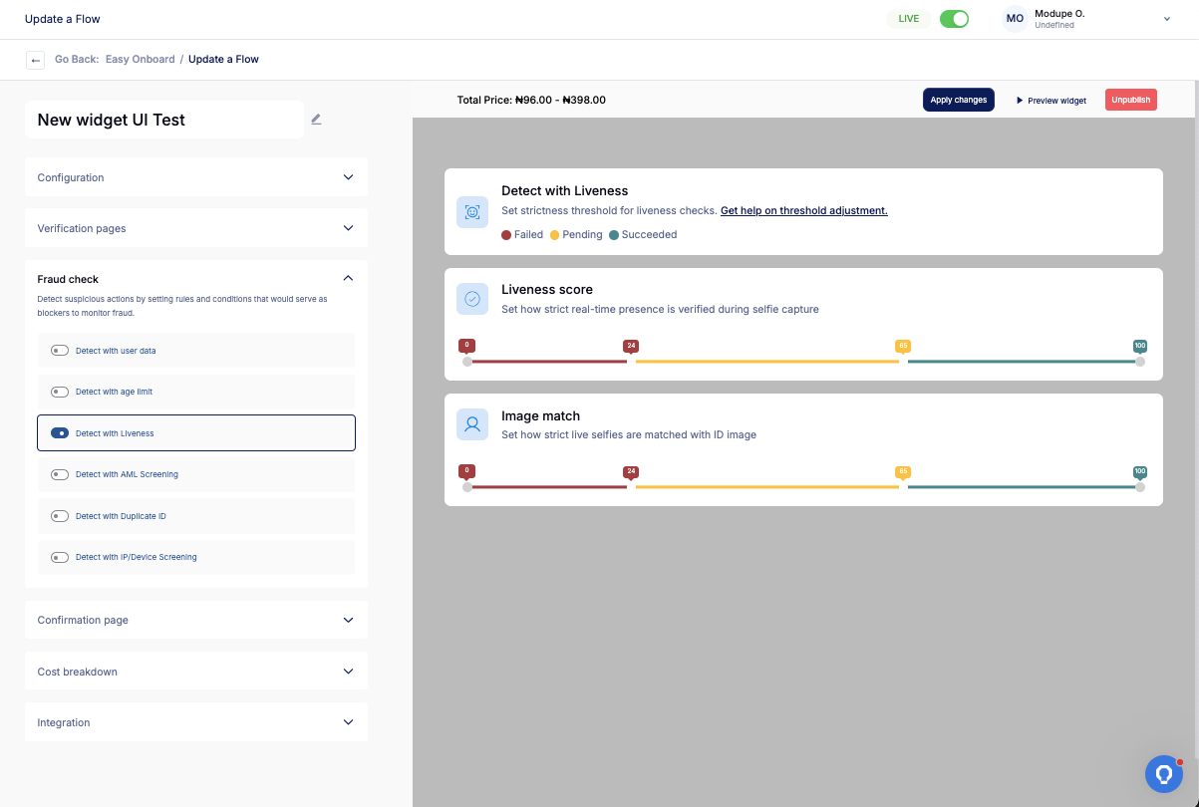Click Update a Flow breadcrumb
This screenshot has height=807, width=1199.
[223, 60]
